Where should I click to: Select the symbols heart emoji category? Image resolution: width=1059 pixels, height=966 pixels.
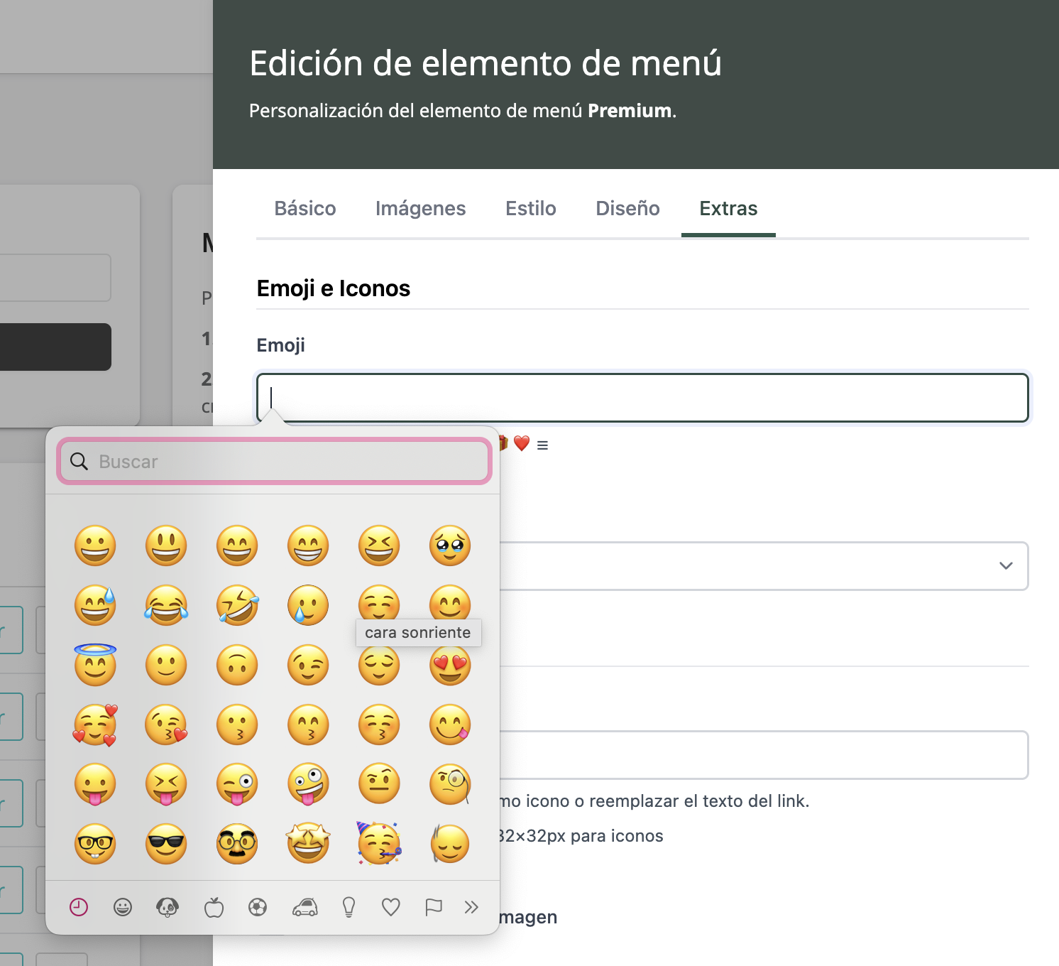[391, 907]
